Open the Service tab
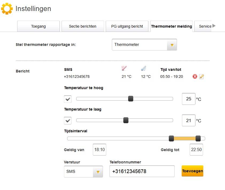The height and width of the screenshot is (190, 225). pos(205,26)
